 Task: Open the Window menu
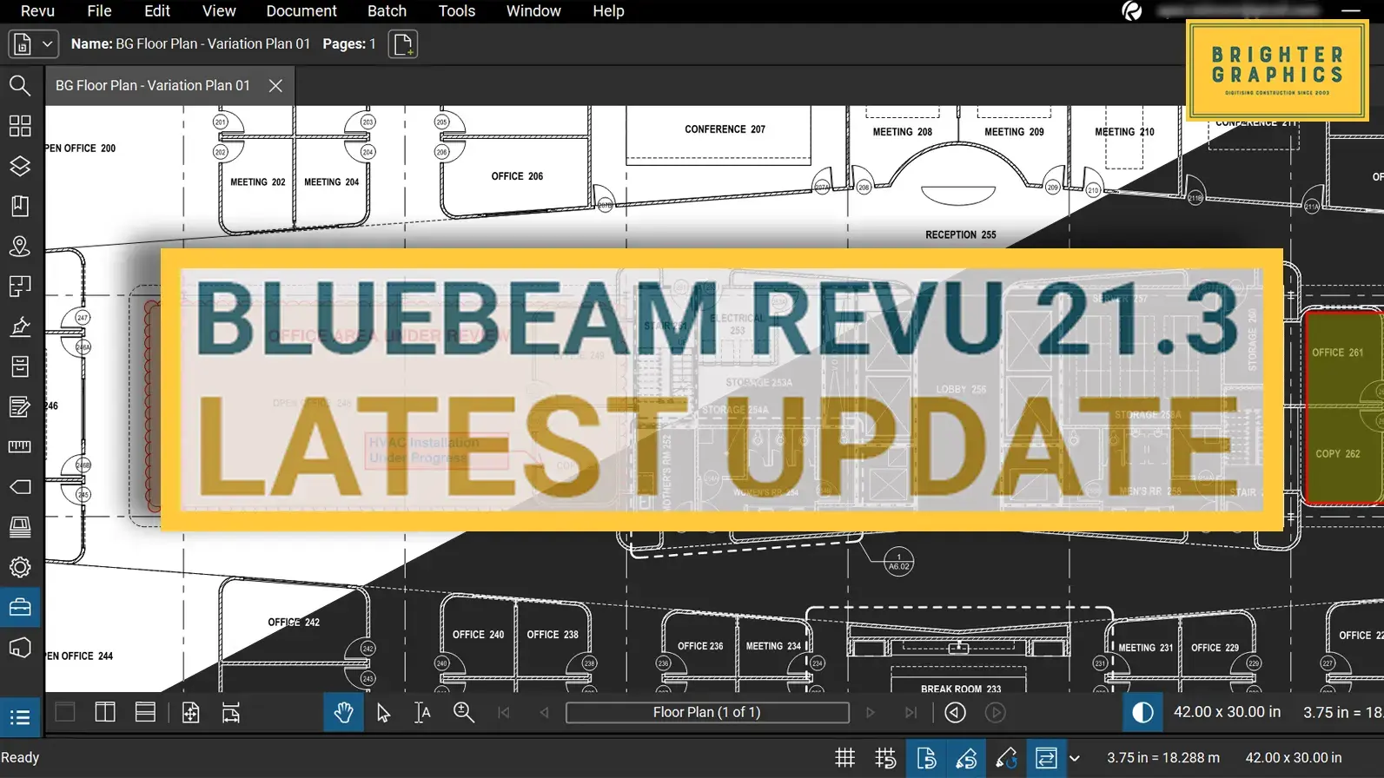(x=533, y=11)
